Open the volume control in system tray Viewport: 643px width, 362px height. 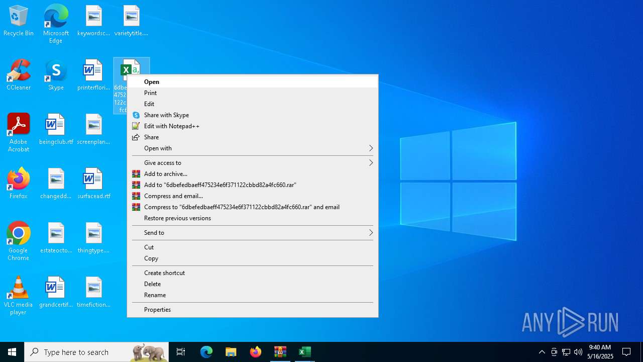point(578,352)
